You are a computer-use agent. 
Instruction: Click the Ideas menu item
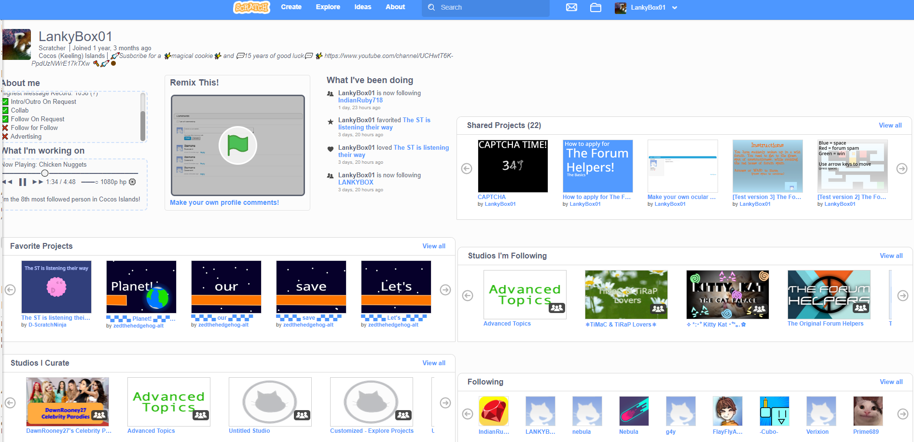362,7
